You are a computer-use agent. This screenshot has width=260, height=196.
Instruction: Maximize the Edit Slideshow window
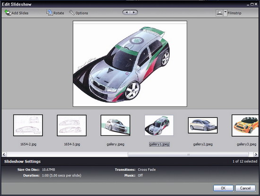click(252, 4)
